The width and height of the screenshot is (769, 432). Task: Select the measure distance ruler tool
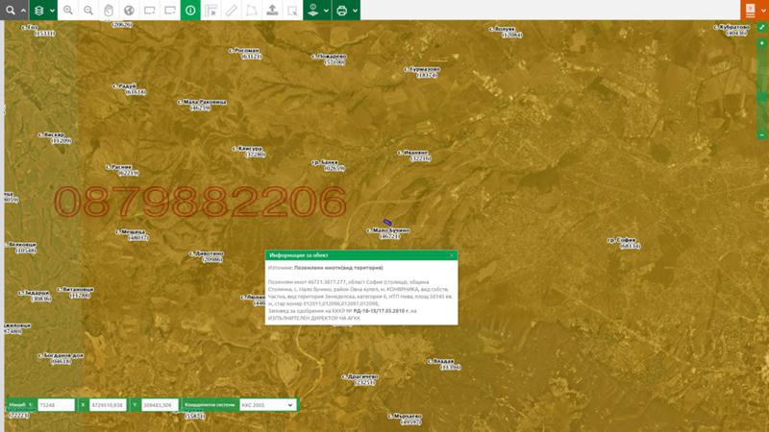pos(231,11)
